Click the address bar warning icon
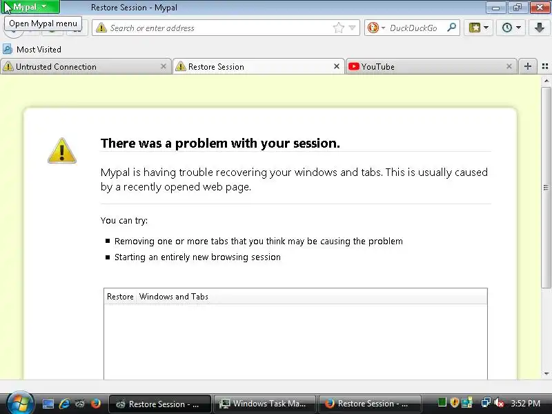 101,28
